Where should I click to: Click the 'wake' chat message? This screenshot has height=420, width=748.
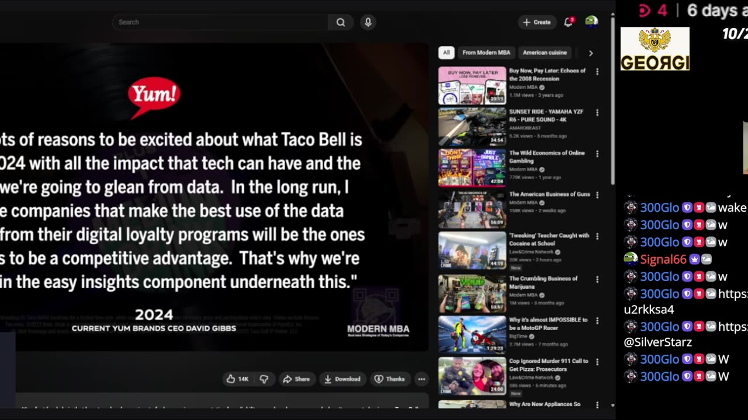coord(732,208)
